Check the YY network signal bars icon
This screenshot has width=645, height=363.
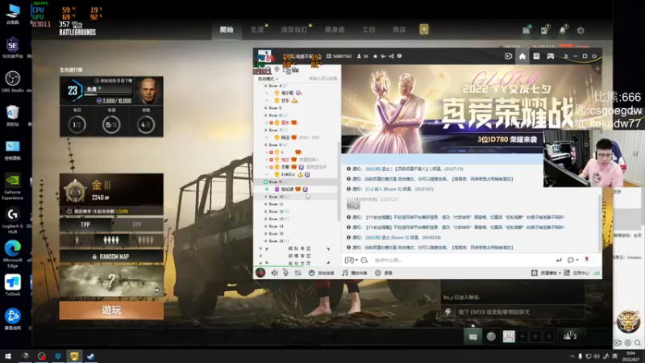pyautogui.click(x=597, y=273)
